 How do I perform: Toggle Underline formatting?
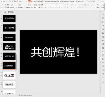[x=51, y=8]
